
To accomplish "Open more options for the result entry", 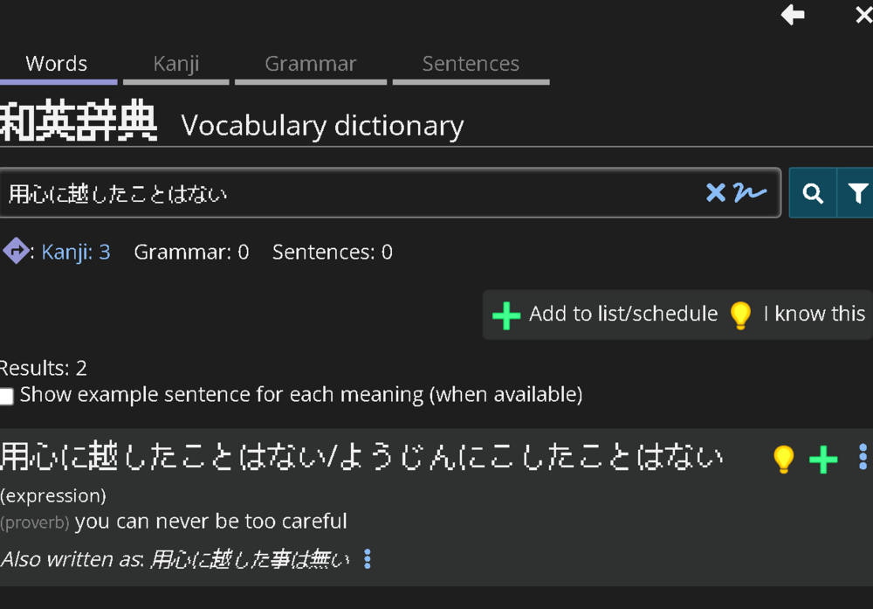I will click(863, 457).
